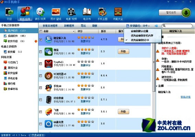Select 软件库 (1) in sidebar
This screenshot has width=195, height=137.
[x=13, y=52]
